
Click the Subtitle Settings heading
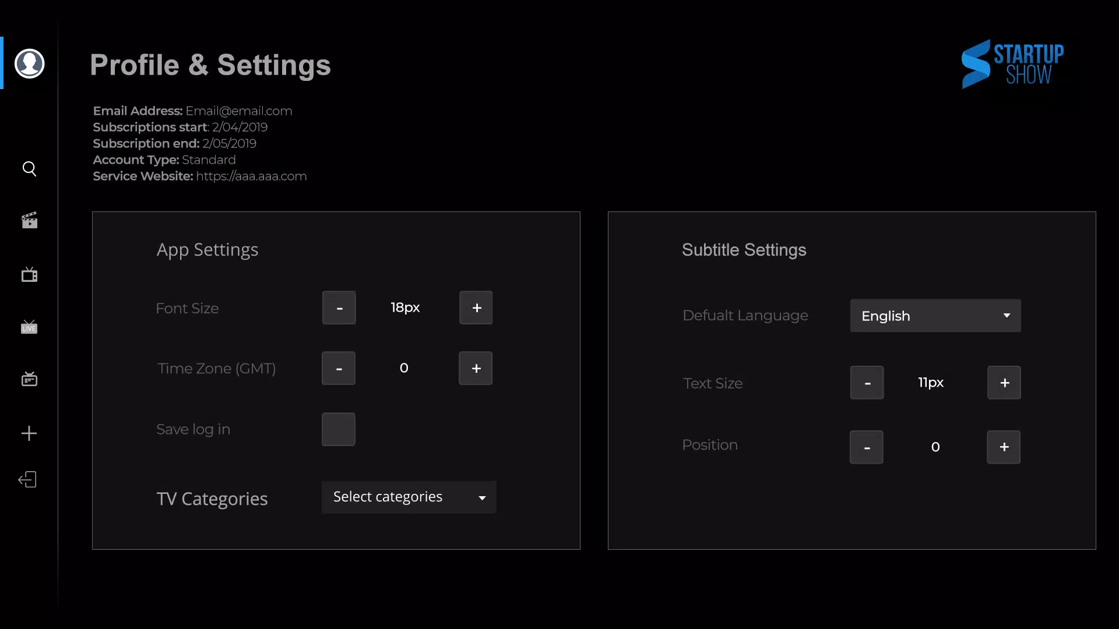coord(744,250)
